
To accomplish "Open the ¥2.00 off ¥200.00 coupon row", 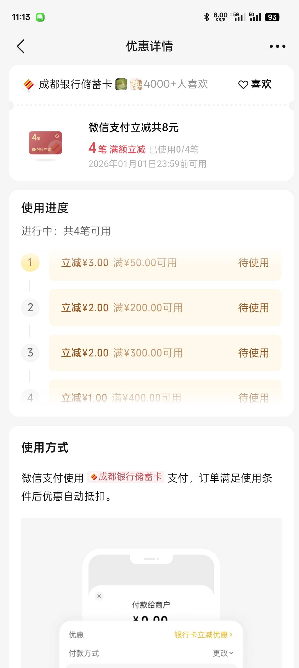I will click(165, 308).
